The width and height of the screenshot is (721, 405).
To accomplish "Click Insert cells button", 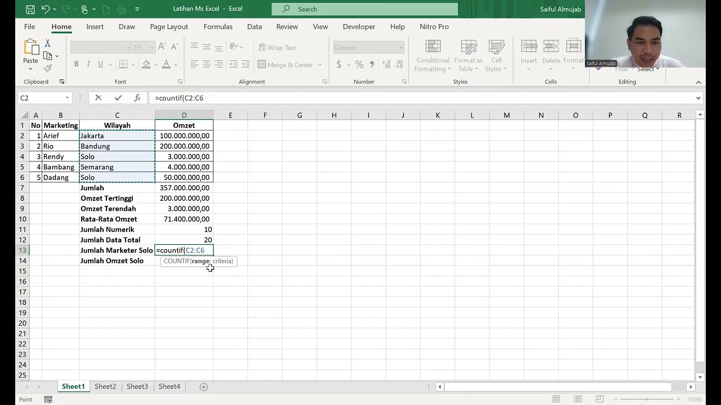I will click(528, 56).
